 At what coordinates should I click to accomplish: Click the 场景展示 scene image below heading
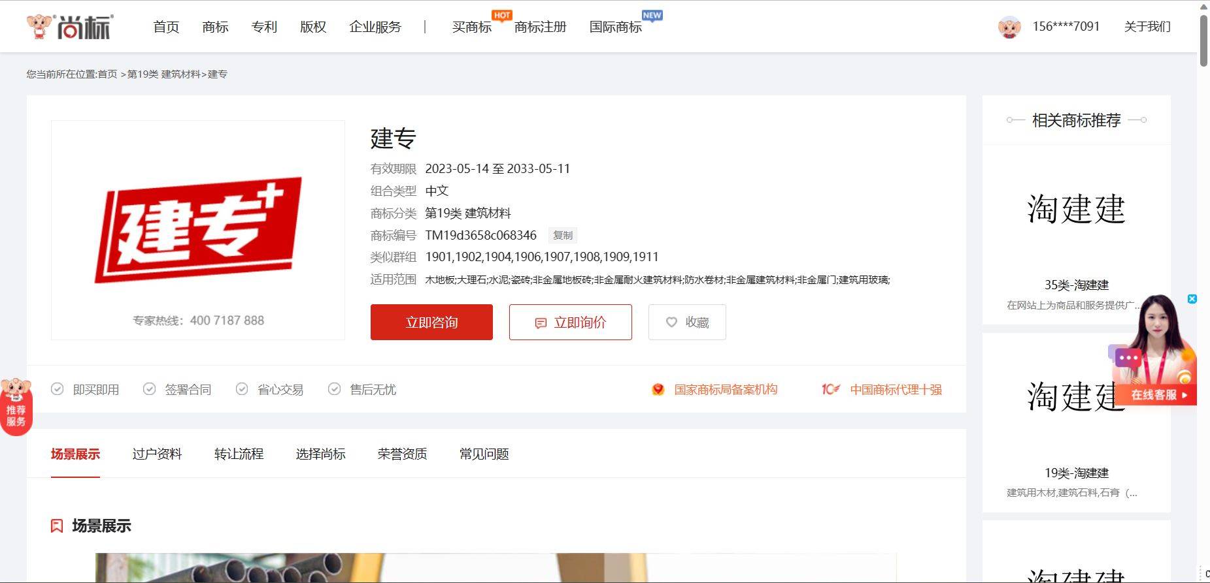[496, 568]
